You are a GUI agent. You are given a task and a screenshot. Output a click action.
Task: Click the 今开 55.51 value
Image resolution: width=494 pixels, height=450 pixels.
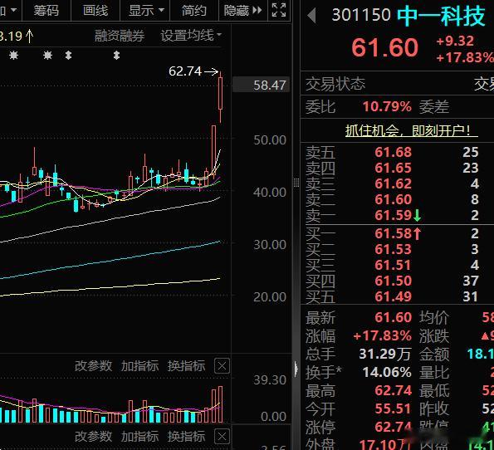pyautogui.click(x=393, y=409)
